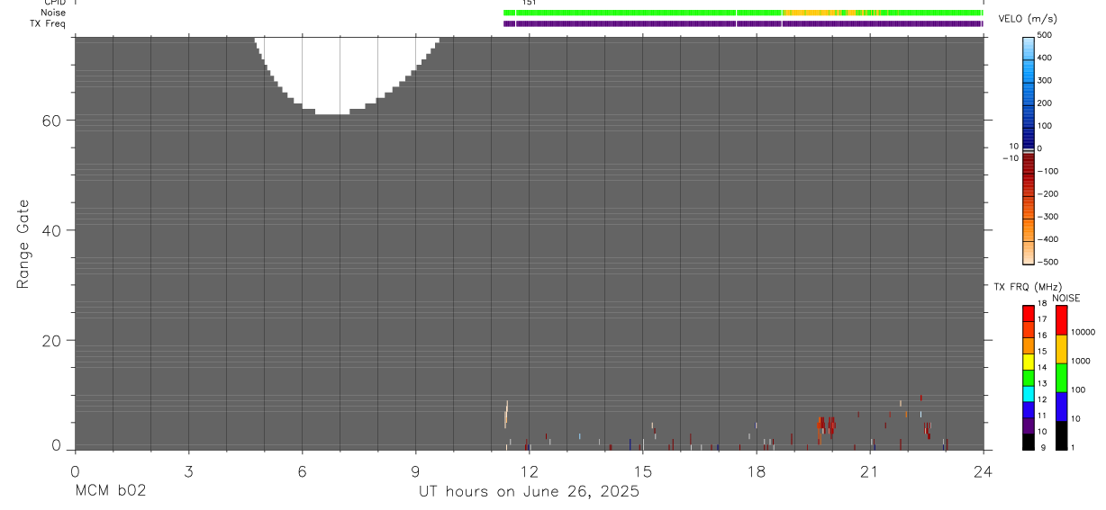The height and width of the screenshot is (510, 1106).
Task: Click the "17" TX frequency scale label
Action: 1042,319
